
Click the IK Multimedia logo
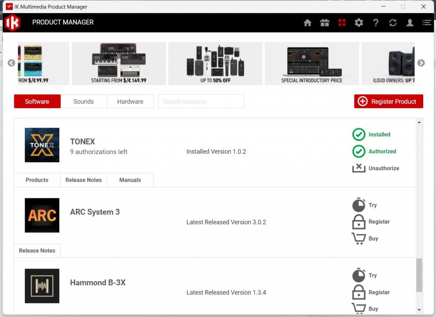pyautogui.click(x=11, y=23)
